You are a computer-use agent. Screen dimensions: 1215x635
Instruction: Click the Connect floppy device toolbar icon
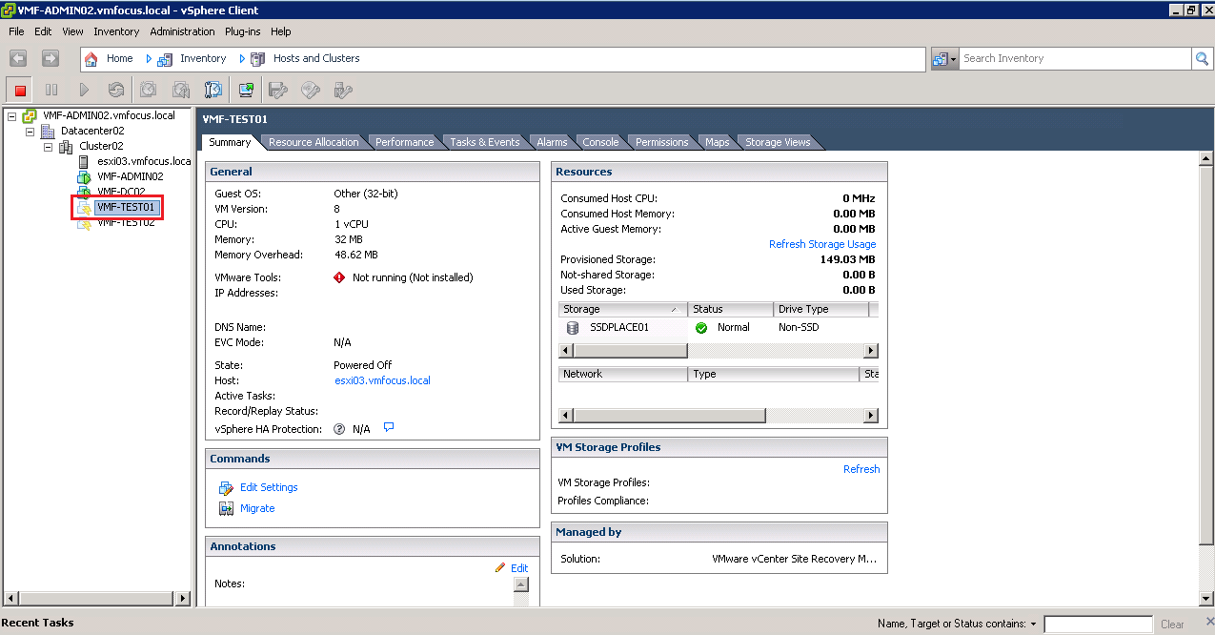point(278,91)
